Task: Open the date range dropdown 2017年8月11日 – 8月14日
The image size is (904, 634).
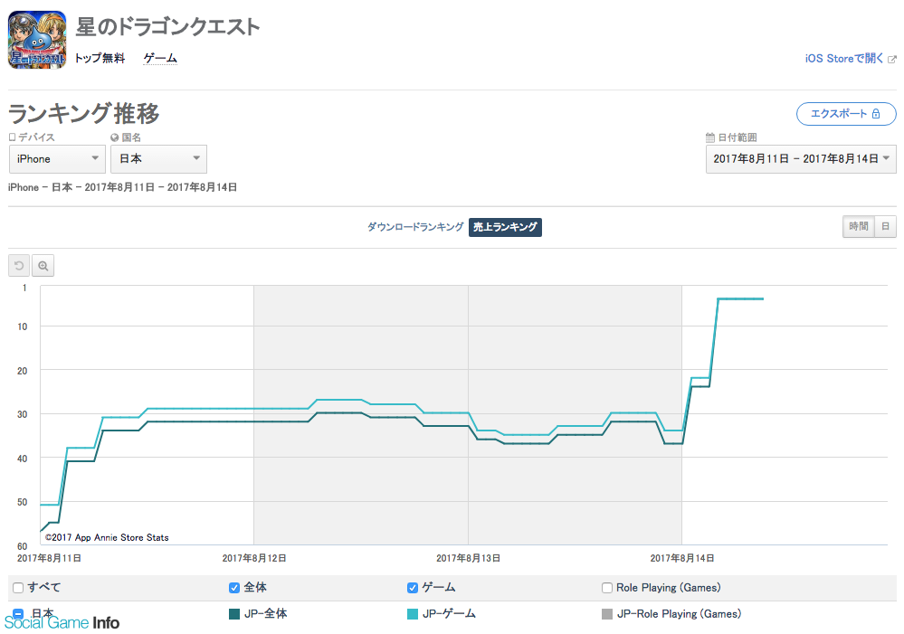Action: pyautogui.click(x=801, y=159)
